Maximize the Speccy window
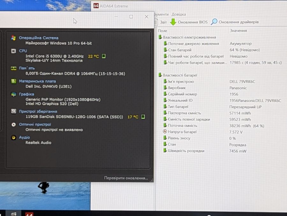This screenshot has height=216, width=287. [131, 17]
